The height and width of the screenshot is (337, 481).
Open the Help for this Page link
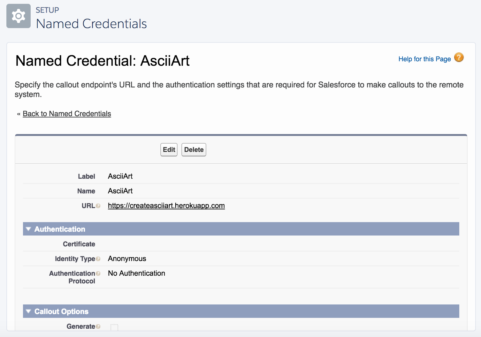point(424,59)
